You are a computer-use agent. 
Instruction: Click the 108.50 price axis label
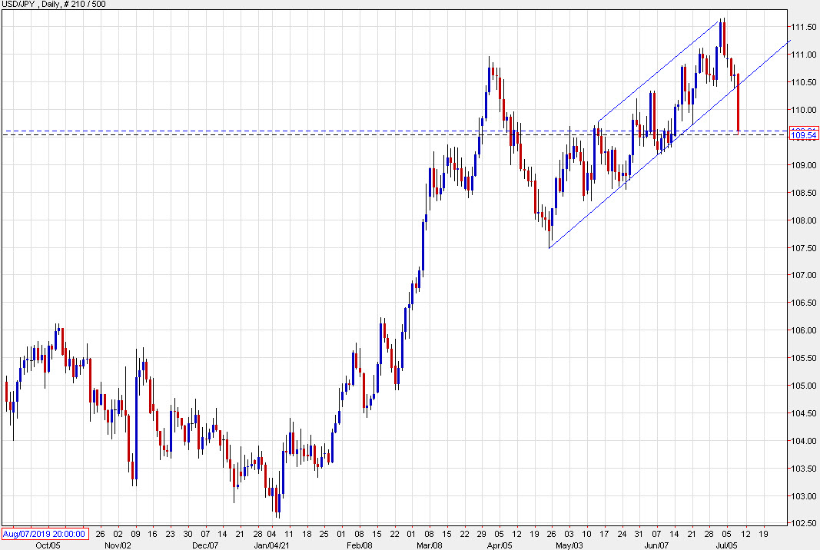pos(804,193)
